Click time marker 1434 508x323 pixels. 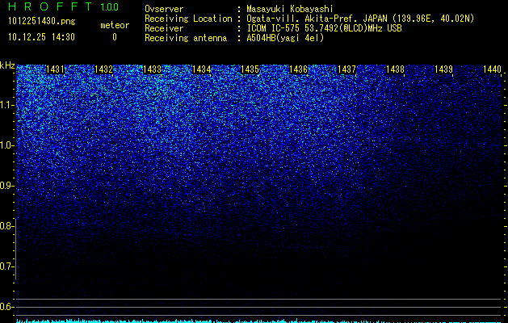pos(202,69)
